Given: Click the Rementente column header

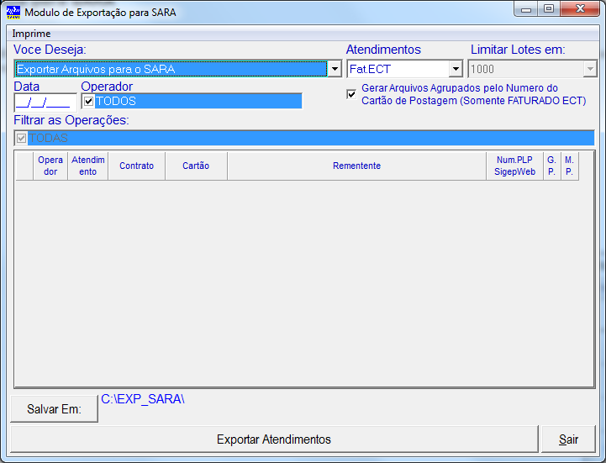Looking at the screenshot, I should pyautogui.click(x=356, y=166).
